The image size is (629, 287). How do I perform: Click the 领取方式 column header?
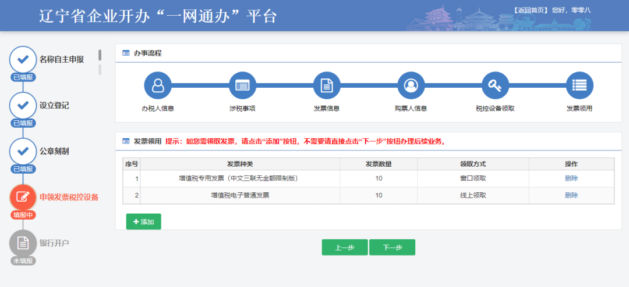pos(473,164)
